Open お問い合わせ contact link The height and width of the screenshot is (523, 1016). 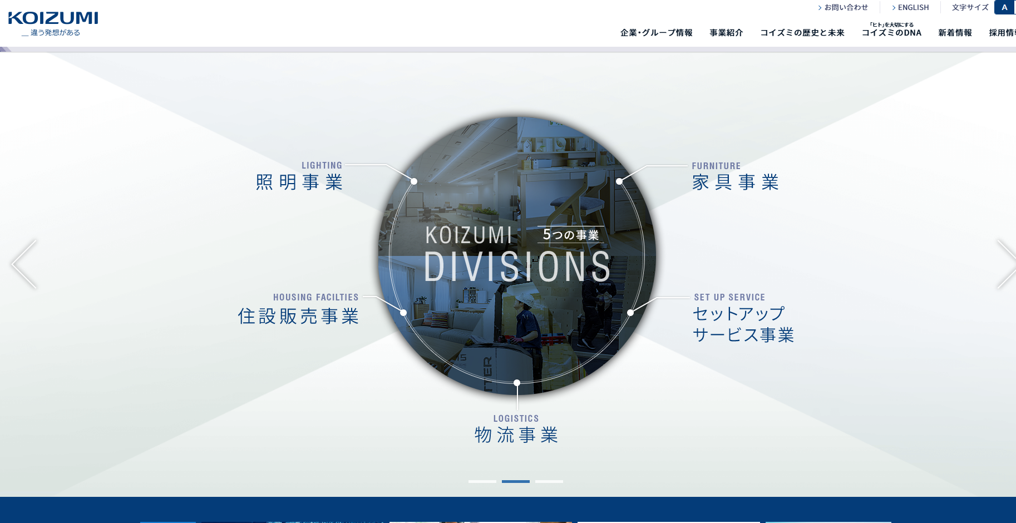coord(843,7)
